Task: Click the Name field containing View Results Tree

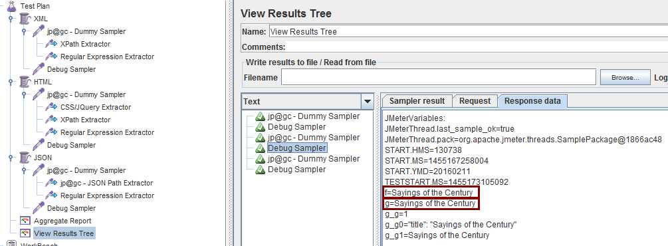Action: [x=468, y=31]
